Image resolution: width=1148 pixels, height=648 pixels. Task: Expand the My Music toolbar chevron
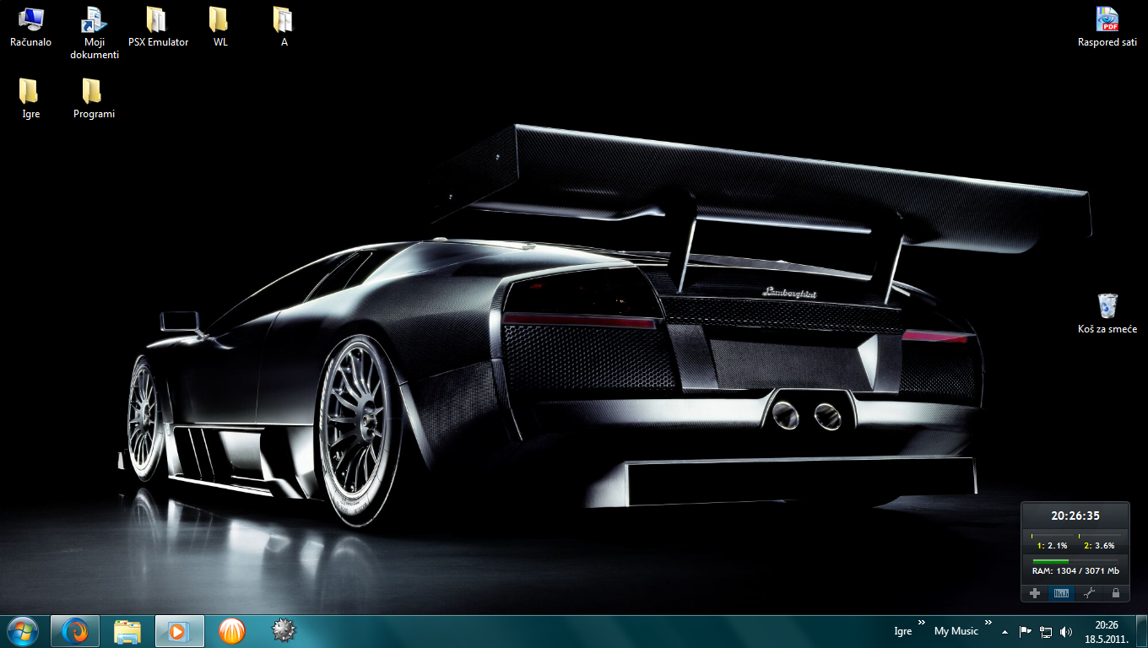pos(987,623)
